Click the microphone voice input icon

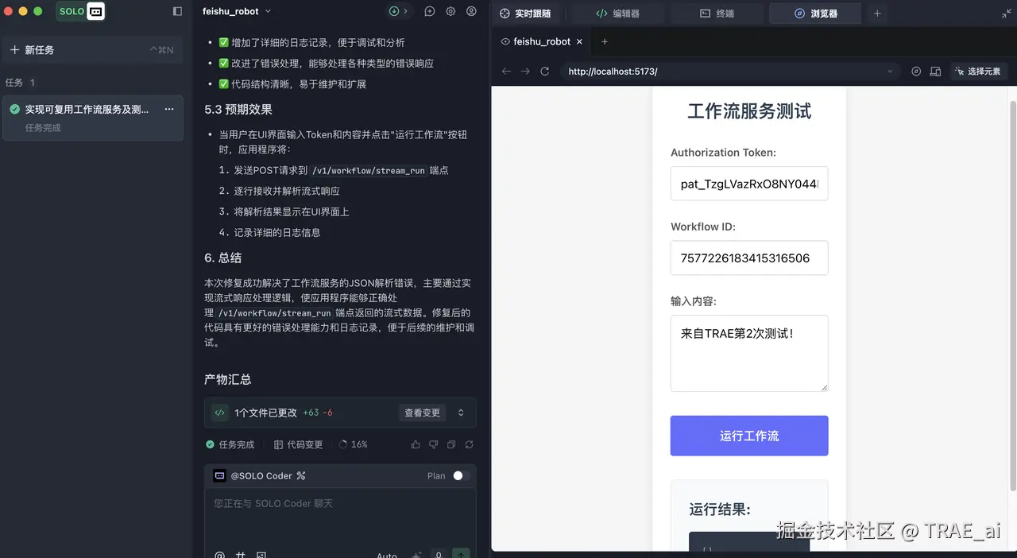click(x=438, y=555)
